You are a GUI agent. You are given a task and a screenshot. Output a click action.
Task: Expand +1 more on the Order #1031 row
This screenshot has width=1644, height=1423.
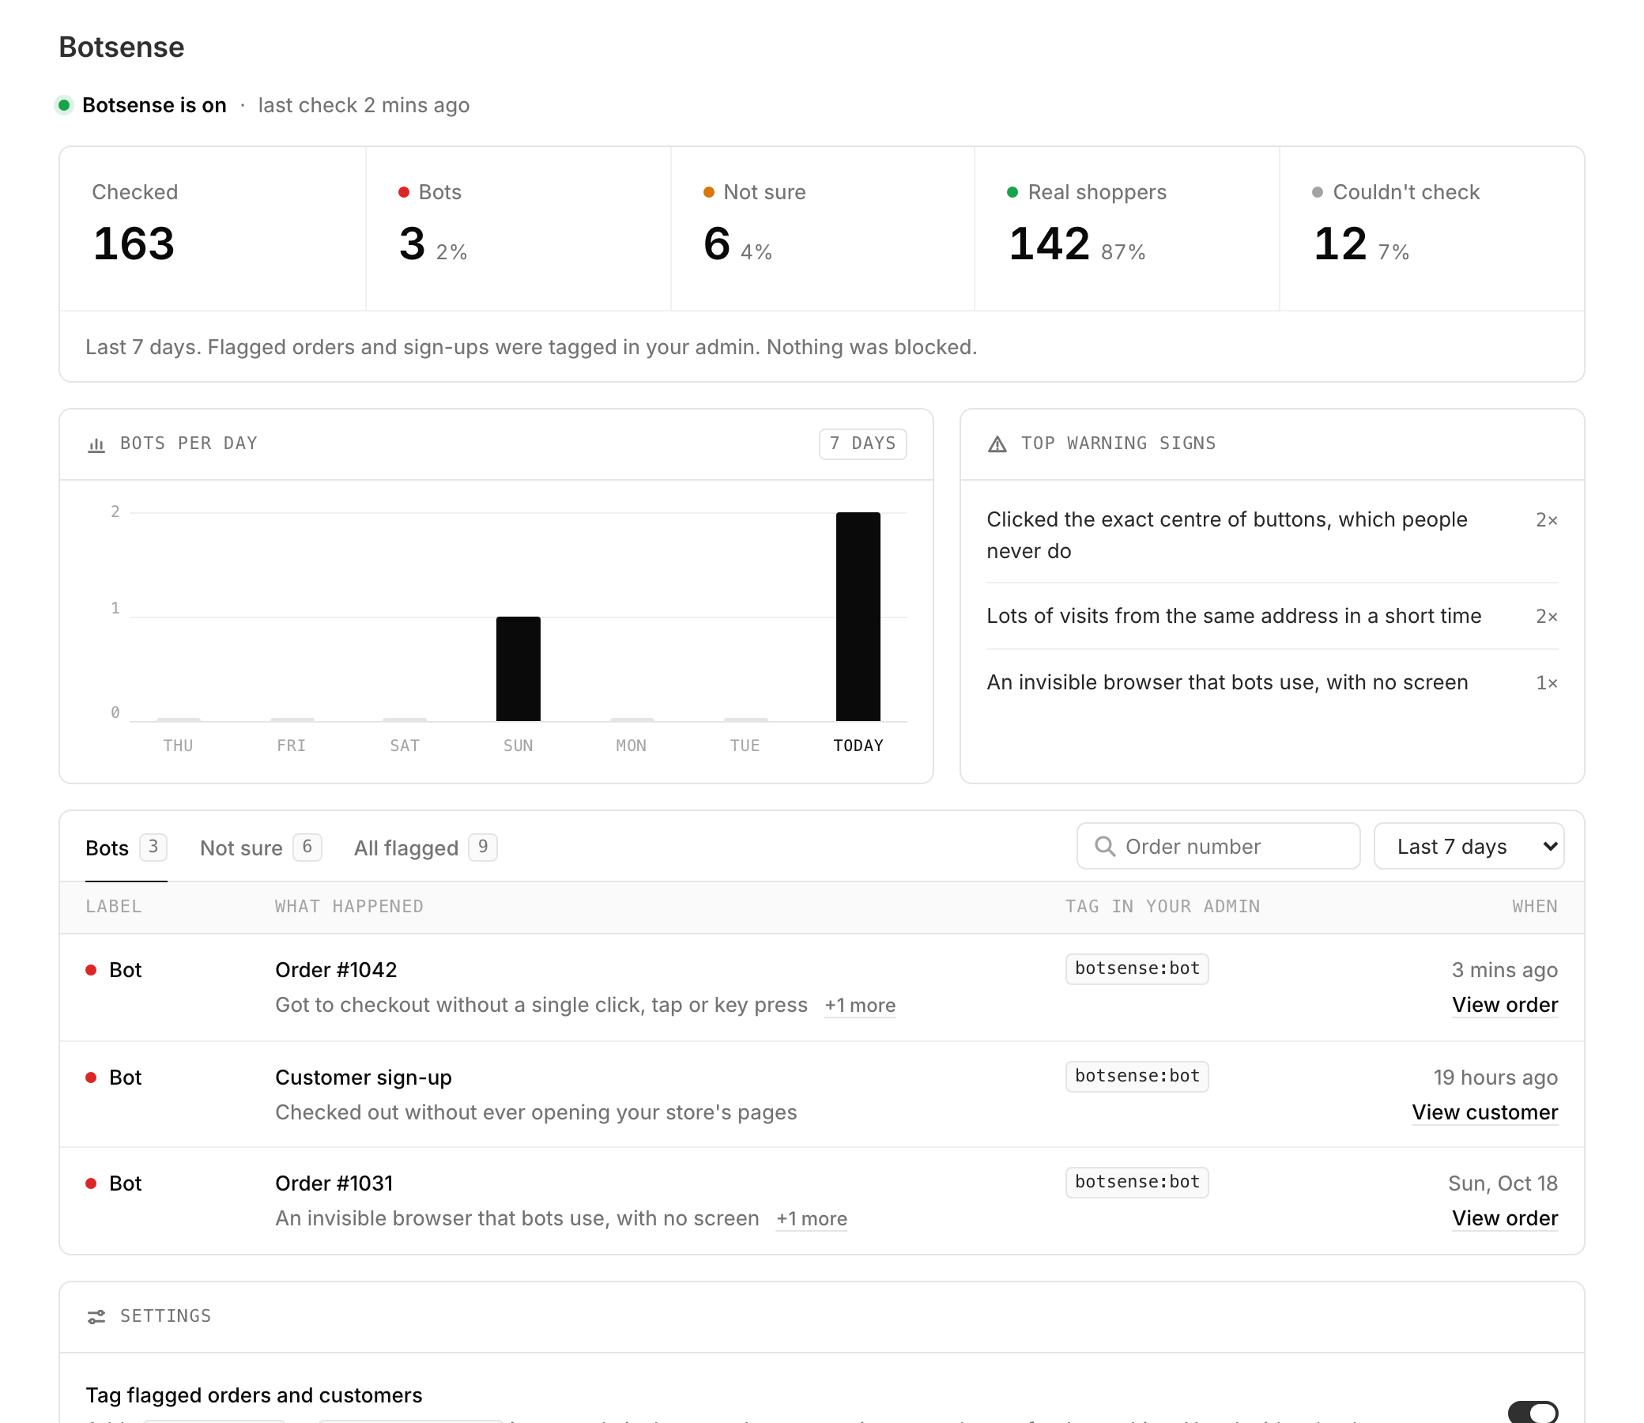click(x=811, y=1220)
